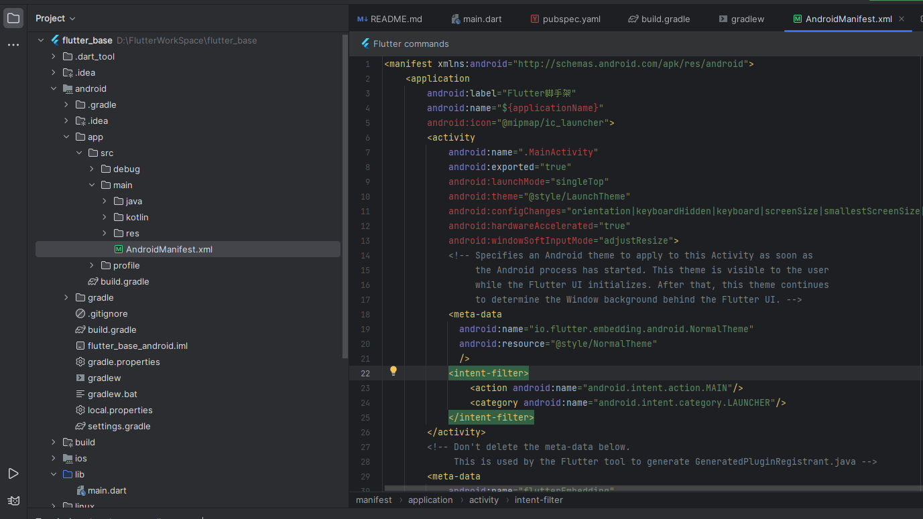Viewport: 923px width, 519px height.
Task: Click the singleTop value on line 9
Action: point(580,181)
